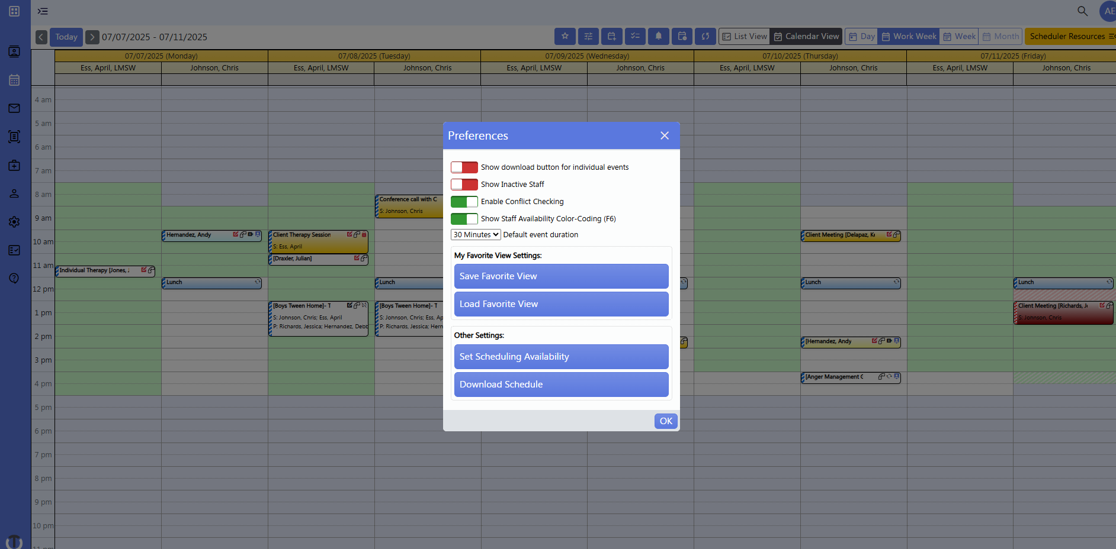Open the help question mark icon in the sidebar

14,278
